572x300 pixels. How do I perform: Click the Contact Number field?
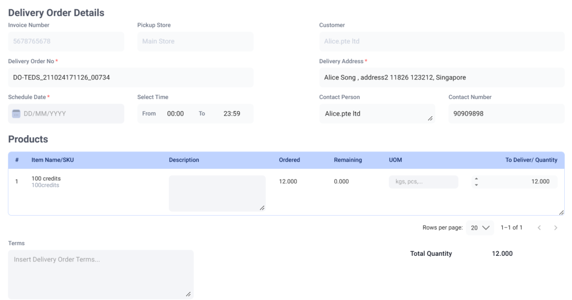coord(506,113)
